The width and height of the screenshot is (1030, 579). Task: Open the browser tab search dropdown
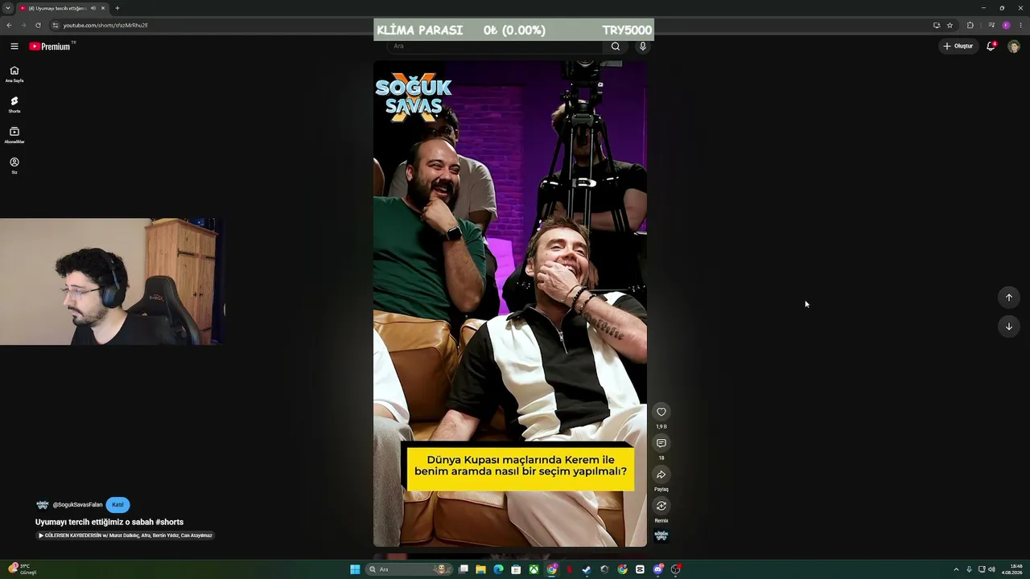(x=8, y=8)
